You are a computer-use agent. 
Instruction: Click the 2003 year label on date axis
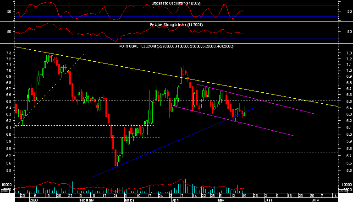click(x=33, y=200)
